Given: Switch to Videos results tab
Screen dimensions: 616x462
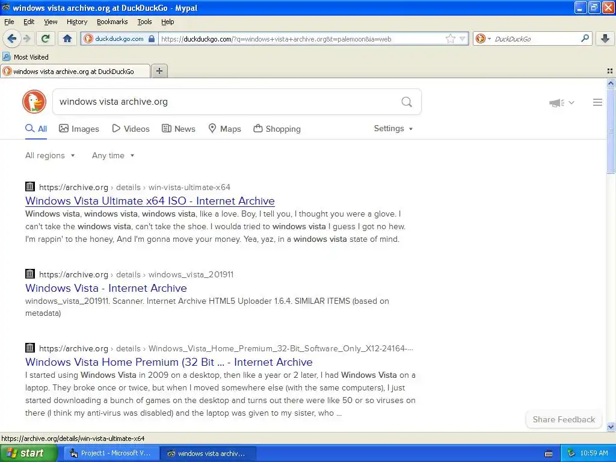Looking at the screenshot, I should [131, 129].
